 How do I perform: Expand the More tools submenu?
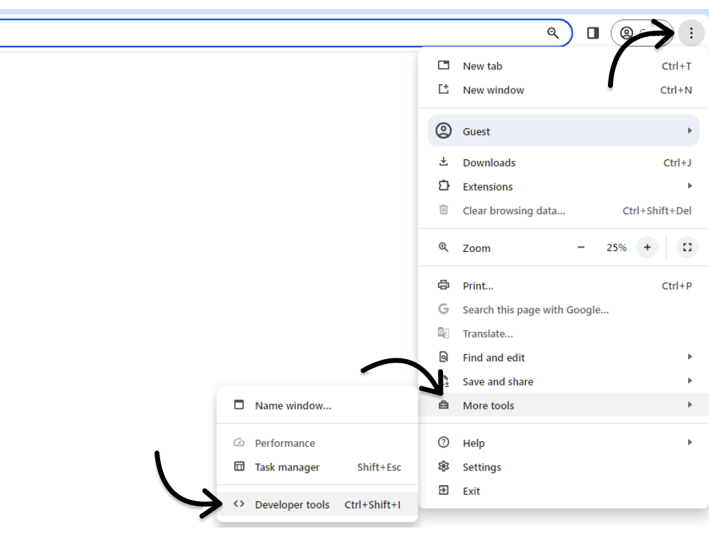point(488,404)
